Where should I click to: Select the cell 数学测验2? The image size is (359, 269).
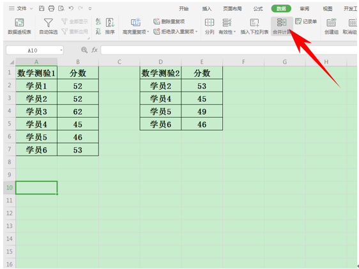pos(160,73)
